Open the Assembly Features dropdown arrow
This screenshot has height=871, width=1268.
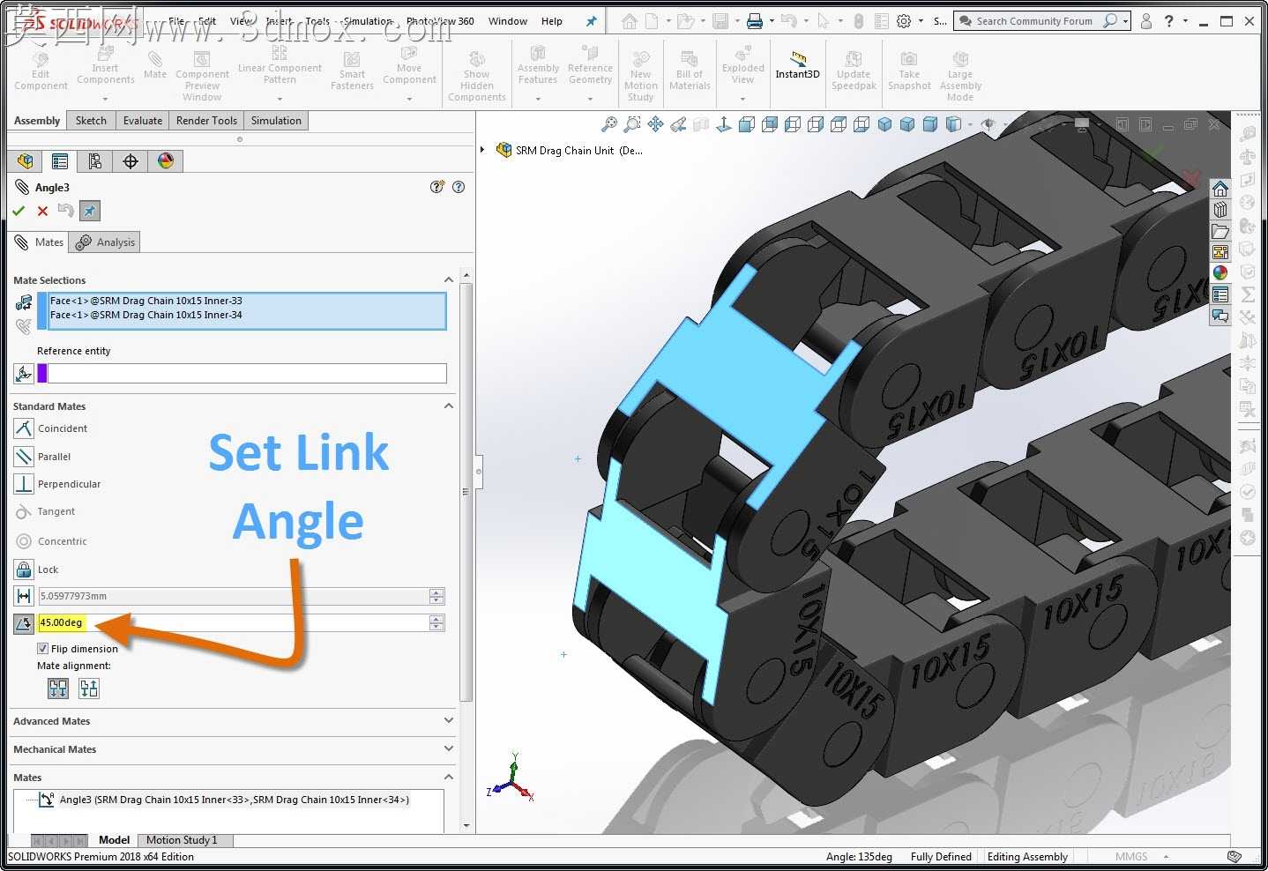pyautogui.click(x=538, y=99)
